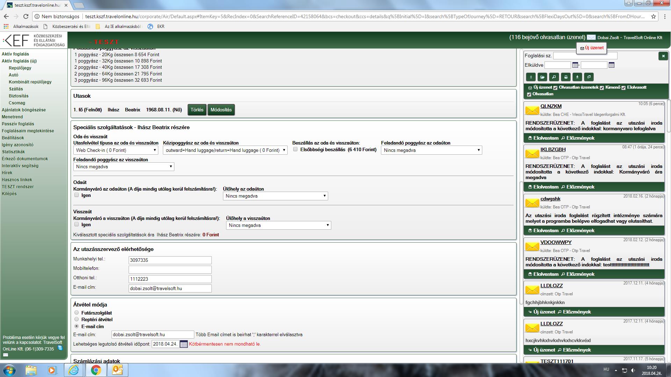The height and width of the screenshot is (377, 671).
Task: Open calendar picker for latest pickup date
Action: 183,344
